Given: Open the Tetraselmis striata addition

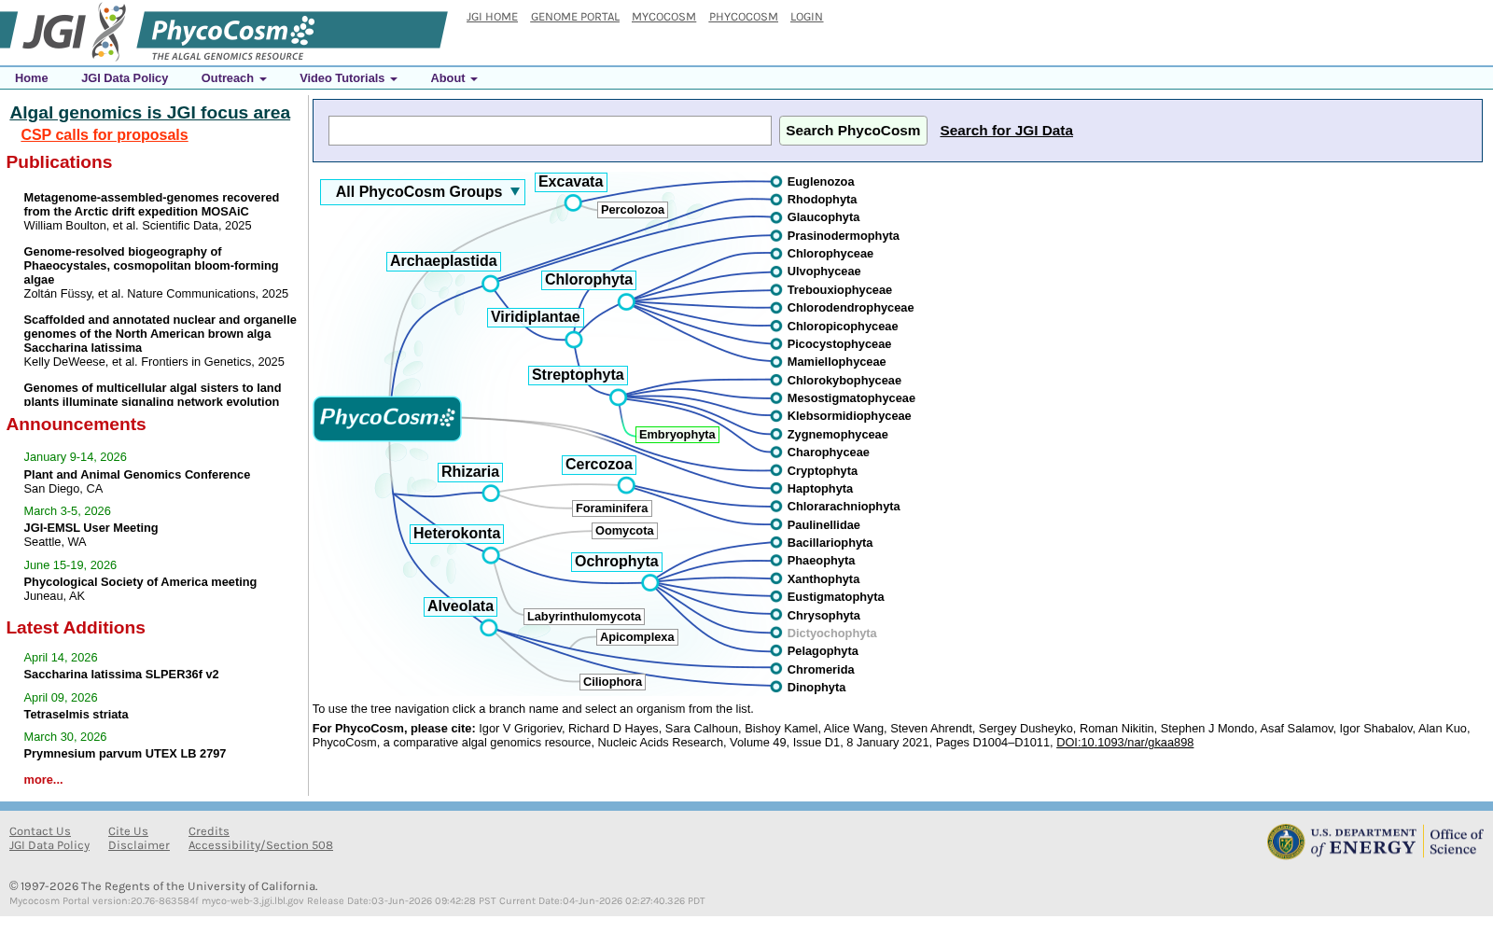Looking at the screenshot, I should click(x=76, y=715).
